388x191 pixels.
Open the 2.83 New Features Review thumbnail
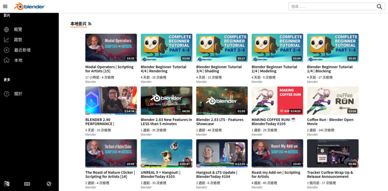point(166,100)
